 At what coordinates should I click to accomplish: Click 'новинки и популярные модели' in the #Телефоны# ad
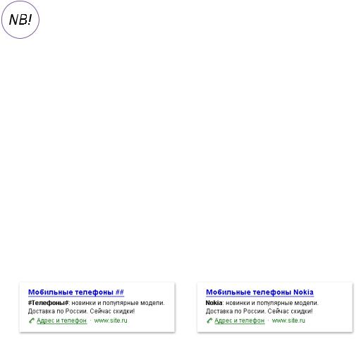click(x=118, y=303)
